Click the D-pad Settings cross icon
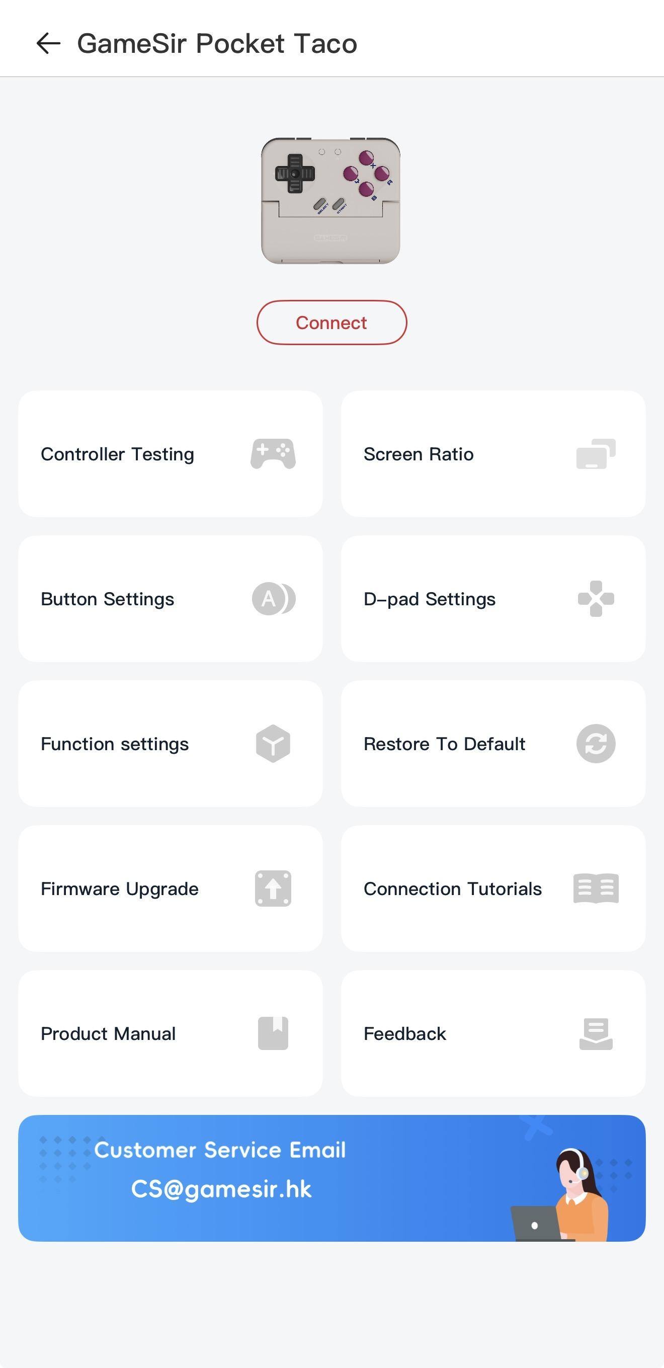The width and height of the screenshot is (664, 1368). point(596,599)
